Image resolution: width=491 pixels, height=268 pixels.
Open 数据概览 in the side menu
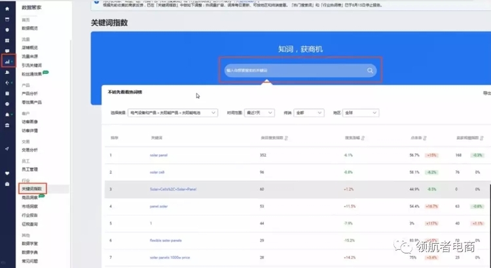tap(29, 28)
